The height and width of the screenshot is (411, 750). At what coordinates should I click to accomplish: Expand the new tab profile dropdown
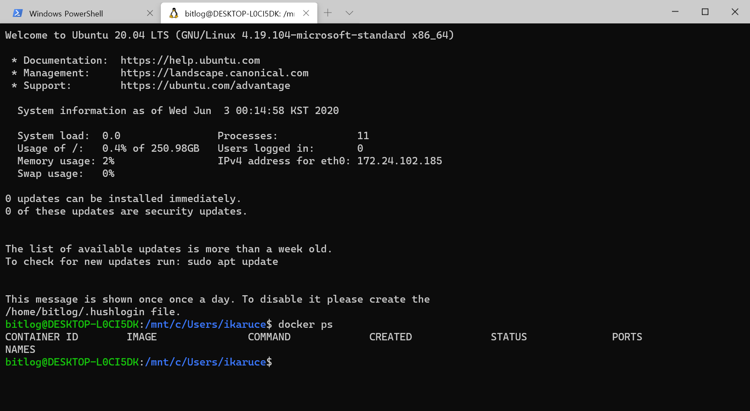(349, 13)
